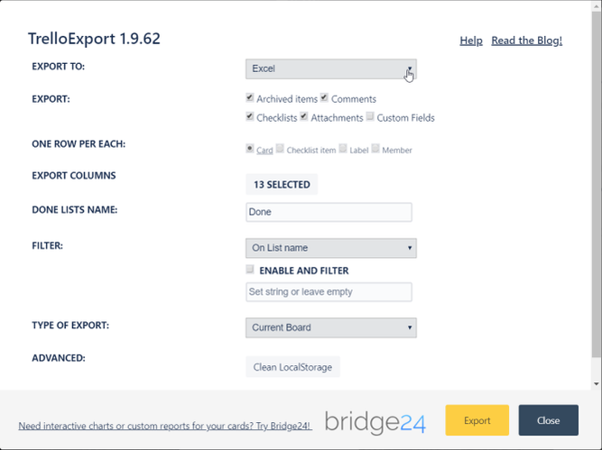602x450 pixels.
Task: Open the Export To dropdown
Action: pos(330,69)
